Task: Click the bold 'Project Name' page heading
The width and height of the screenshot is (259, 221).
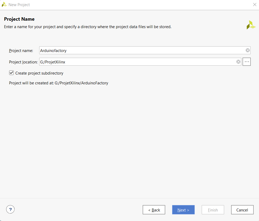Action: click(19, 19)
